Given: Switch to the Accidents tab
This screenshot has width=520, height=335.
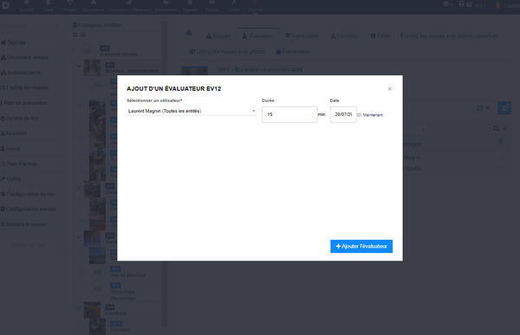Looking at the screenshot, I should [344, 35].
